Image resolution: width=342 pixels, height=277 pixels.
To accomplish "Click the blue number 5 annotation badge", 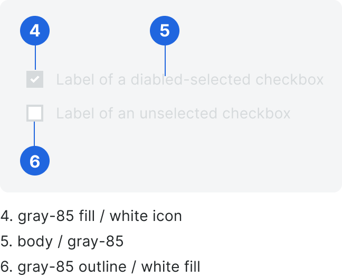I will tap(165, 31).
